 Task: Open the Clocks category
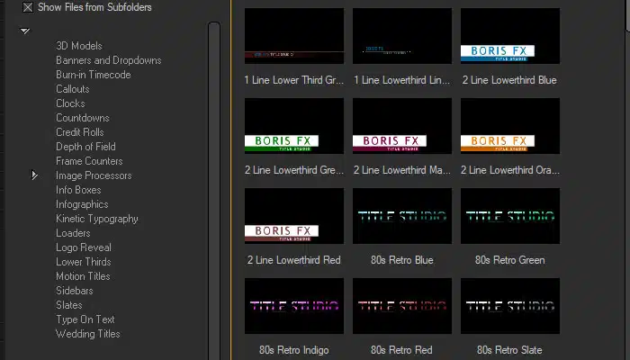click(70, 103)
